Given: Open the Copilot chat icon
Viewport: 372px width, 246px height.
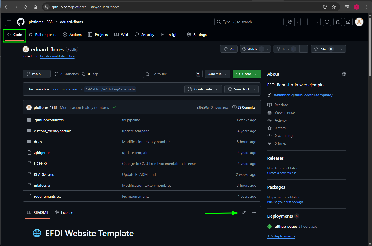Looking at the screenshot, I should (290, 22).
